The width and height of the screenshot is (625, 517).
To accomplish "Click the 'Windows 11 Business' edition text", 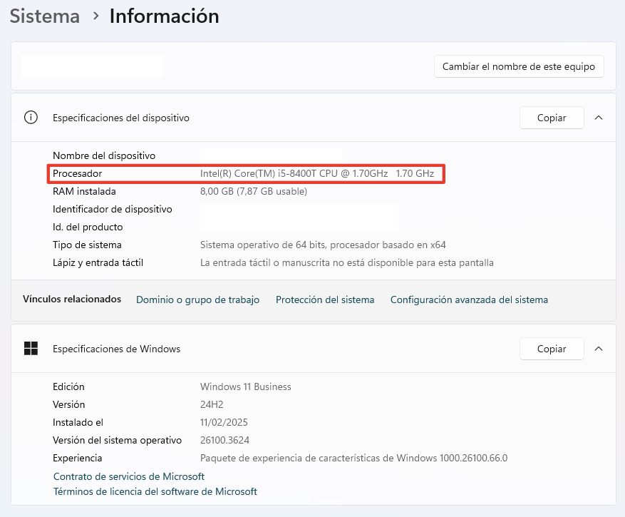I will click(245, 387).
